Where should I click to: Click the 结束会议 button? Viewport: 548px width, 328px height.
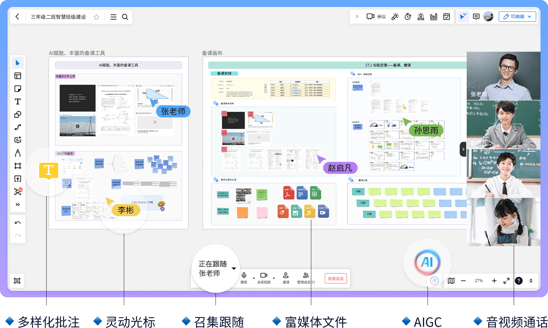point(336,278)
